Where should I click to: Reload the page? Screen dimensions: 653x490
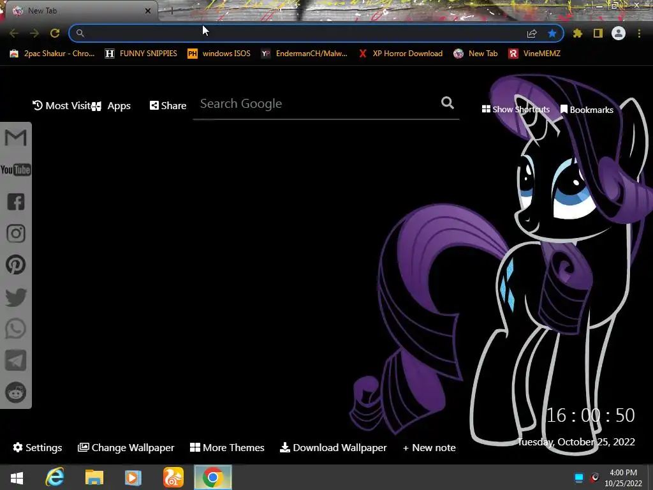tap(55, 33)
